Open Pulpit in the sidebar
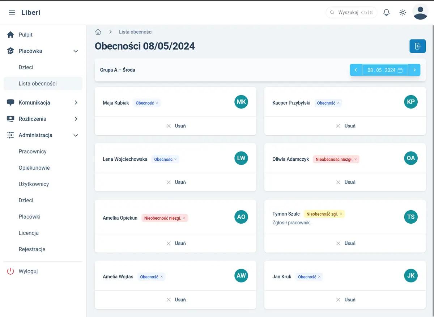Screen dimensions: 434x317 [x=26, y=35]
